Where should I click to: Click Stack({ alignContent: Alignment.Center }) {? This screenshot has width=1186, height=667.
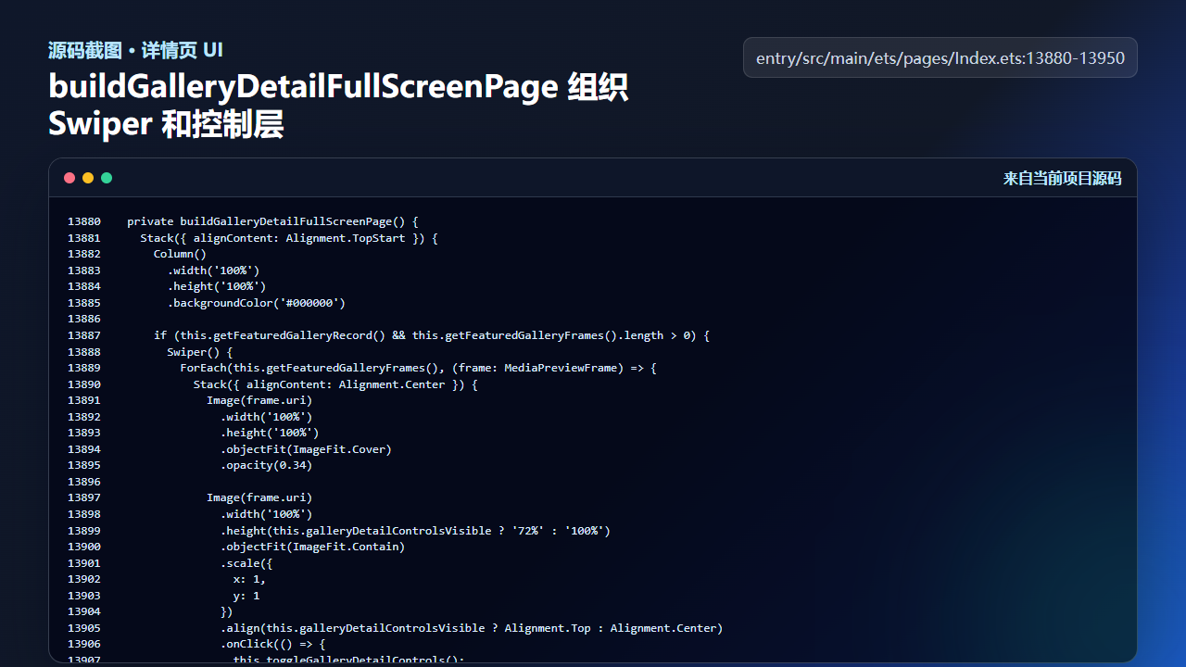pyautogui.click(x=335, y=384)
